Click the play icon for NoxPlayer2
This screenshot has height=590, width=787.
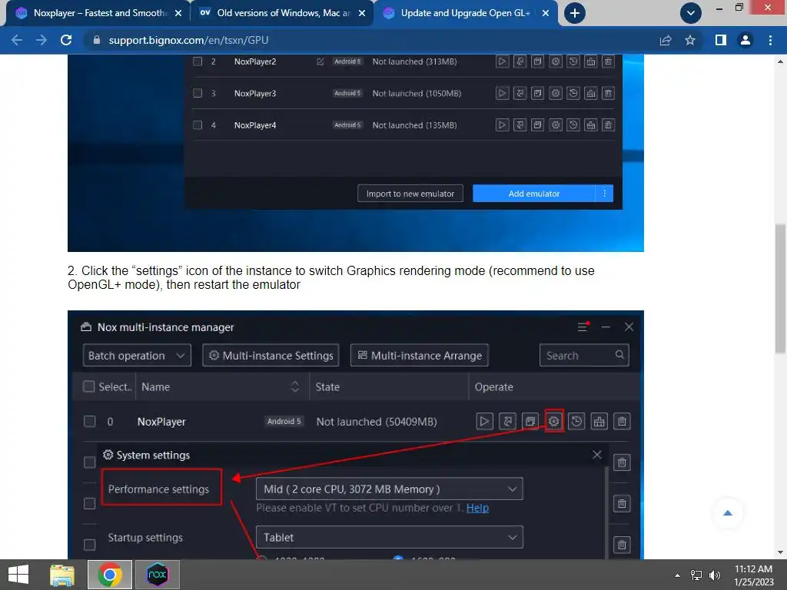[502, 61]
